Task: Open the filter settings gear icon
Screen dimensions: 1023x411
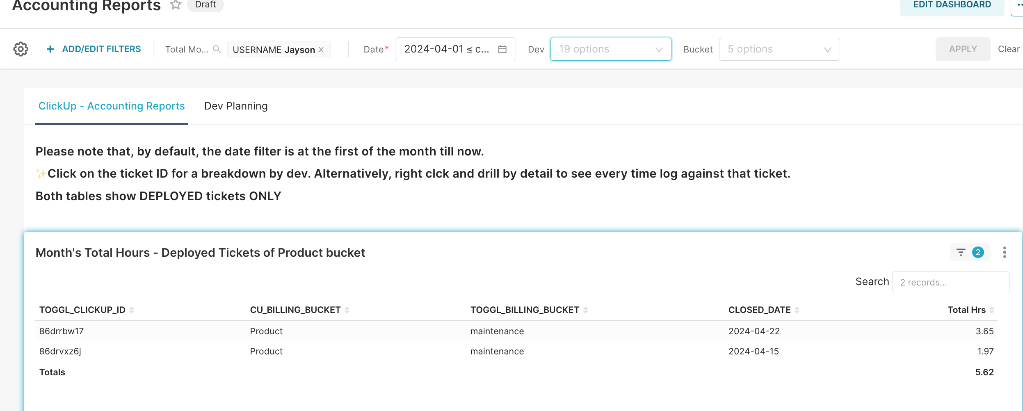Action: point(21,49)
